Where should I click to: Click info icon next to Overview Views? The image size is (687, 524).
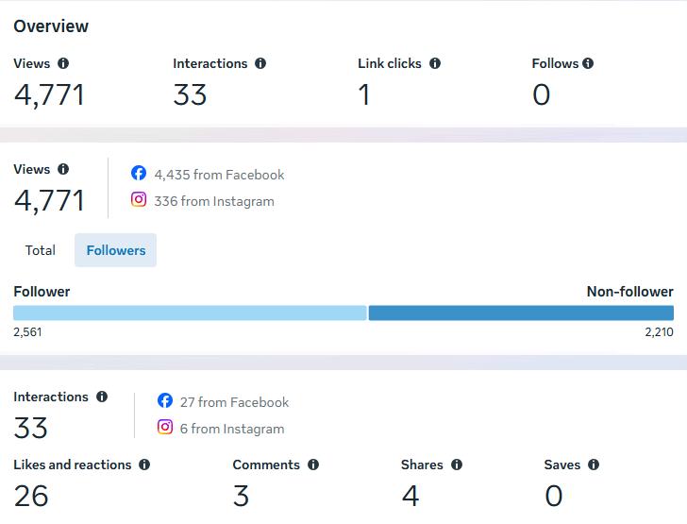(x=63, y=63)
